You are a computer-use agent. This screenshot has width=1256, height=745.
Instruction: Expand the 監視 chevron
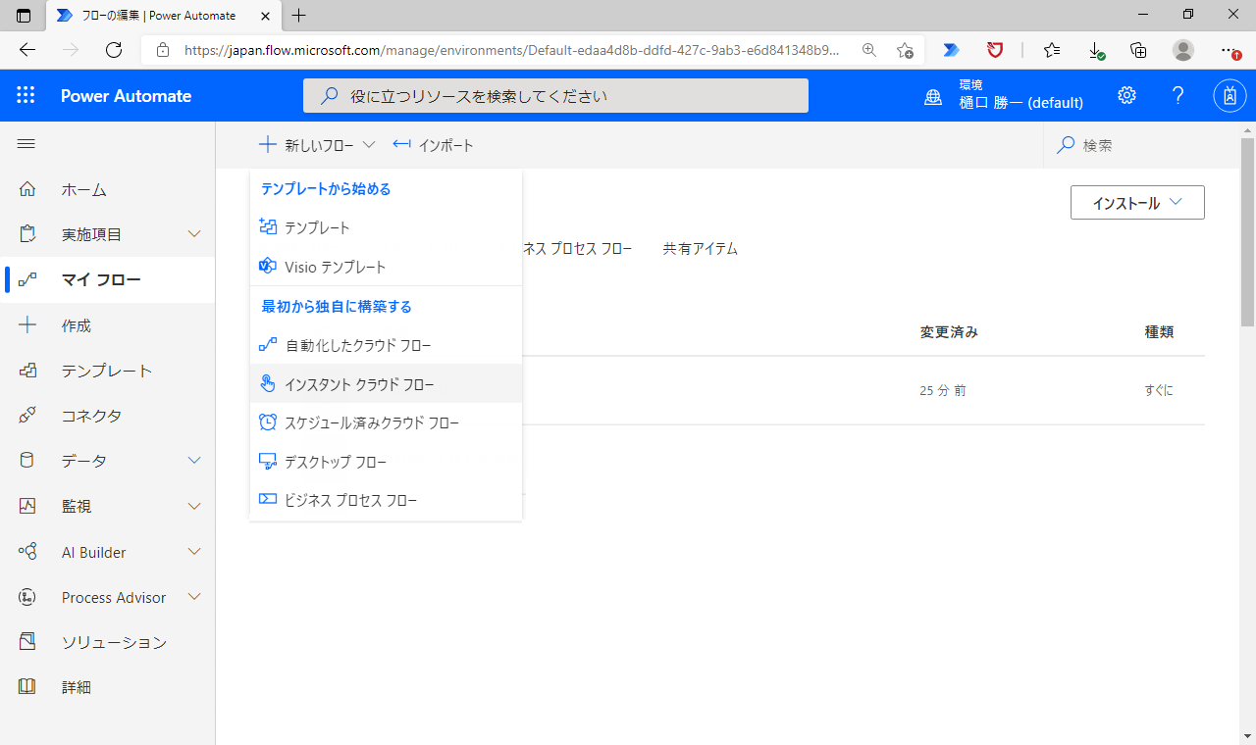[194, 506]
